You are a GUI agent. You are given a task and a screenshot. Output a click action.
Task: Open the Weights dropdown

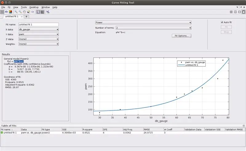[39, 44]
